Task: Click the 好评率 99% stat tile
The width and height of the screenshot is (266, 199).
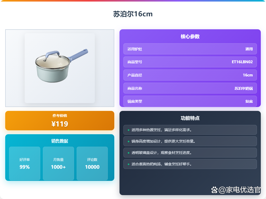Action: 25,164
